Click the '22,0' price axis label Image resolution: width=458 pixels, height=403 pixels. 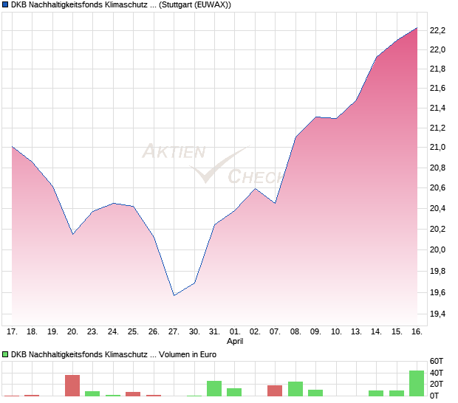[437, 50]
